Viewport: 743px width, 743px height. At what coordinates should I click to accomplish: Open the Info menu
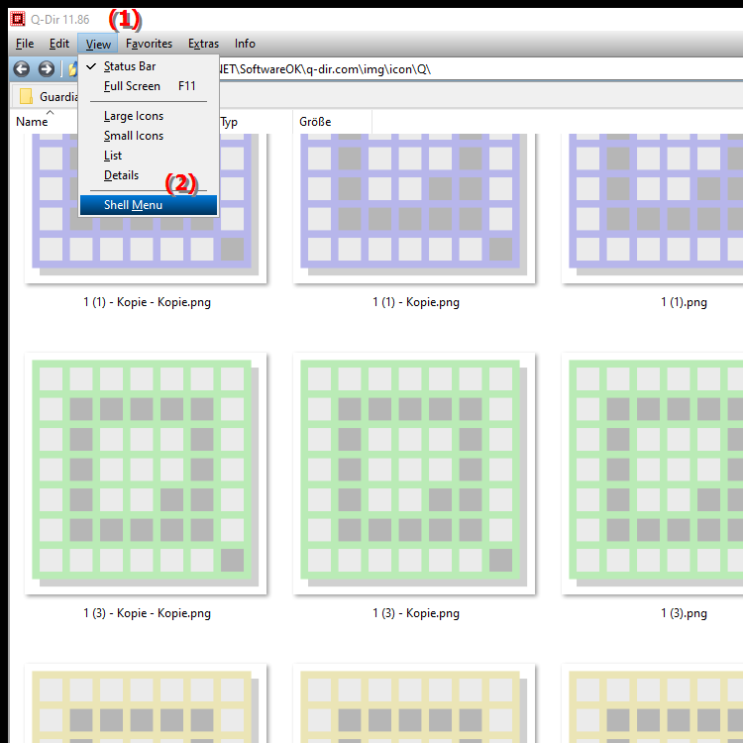(245, 44)
